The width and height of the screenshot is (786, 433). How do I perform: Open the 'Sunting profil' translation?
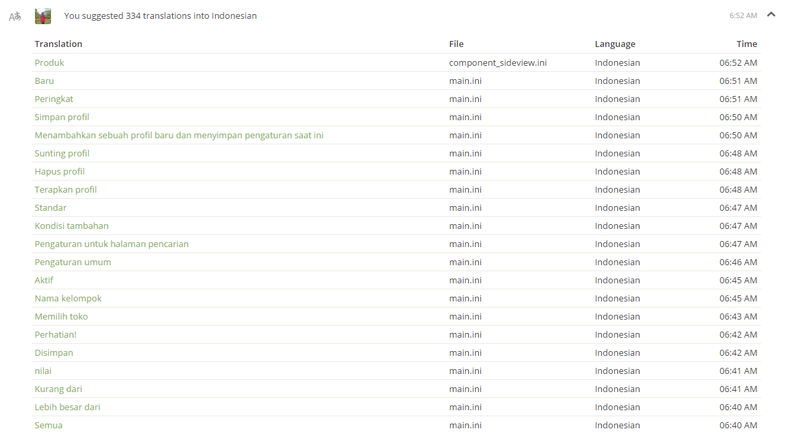point(62,153)
